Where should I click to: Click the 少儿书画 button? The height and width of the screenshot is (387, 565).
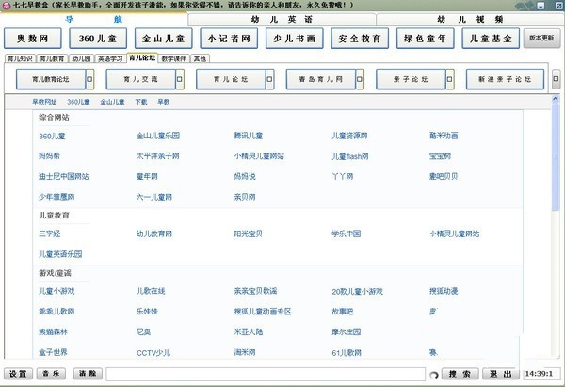(x=295, y=39)
